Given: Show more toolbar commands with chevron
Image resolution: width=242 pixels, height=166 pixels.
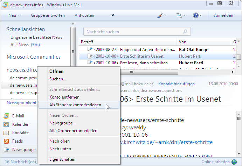Looking at the screenshot, I should pyautogui.click(x=113, y=15).
